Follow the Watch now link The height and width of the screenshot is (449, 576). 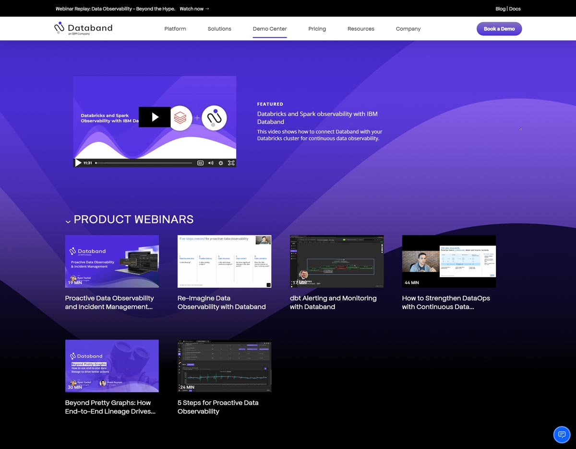click(194, 9)
